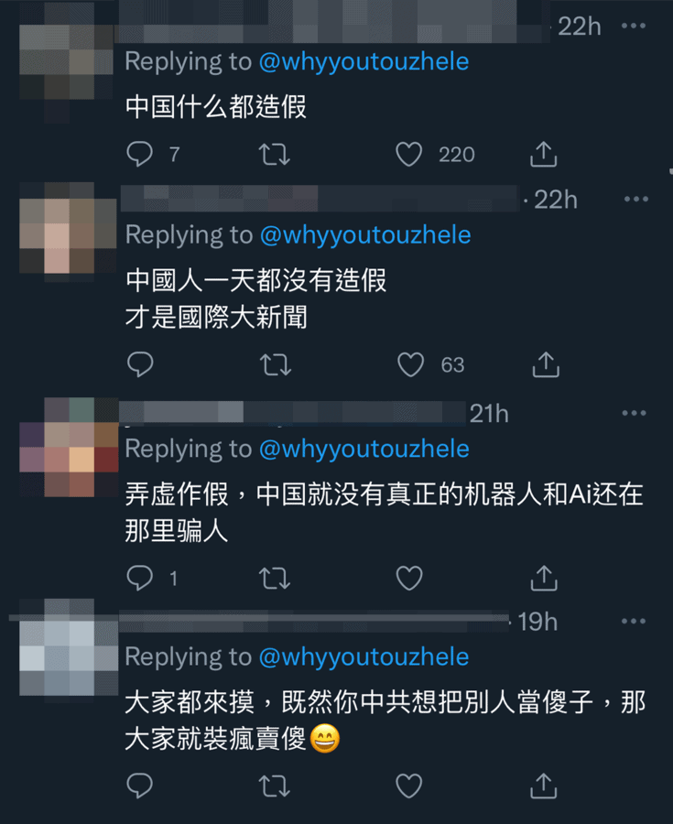Like the last reply with grinning emoji
This screenshot has width=673, height=824.
[408, 786]
